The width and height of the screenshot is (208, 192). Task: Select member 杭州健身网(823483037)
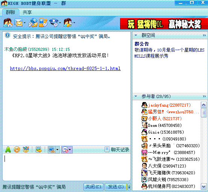pyautogui.click(x=172, y=186)
